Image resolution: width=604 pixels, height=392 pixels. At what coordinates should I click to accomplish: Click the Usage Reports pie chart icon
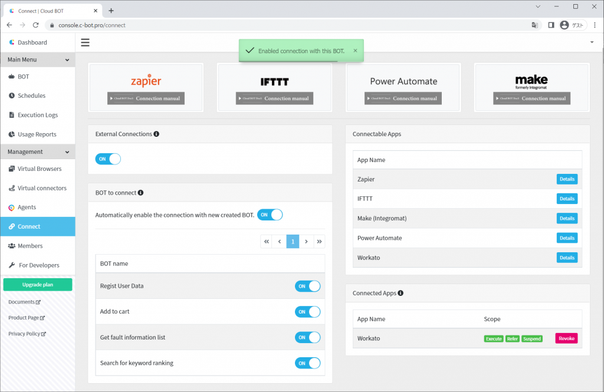[12, 134]
